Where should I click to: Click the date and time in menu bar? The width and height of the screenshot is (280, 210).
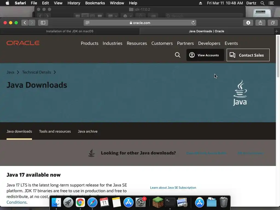(225, 3)
